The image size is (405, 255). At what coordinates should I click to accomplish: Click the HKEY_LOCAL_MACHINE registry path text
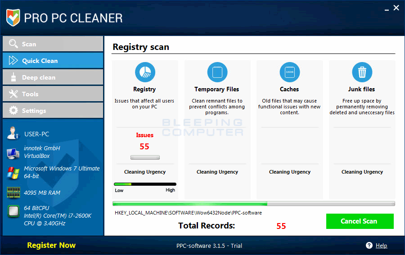(188, 213)
